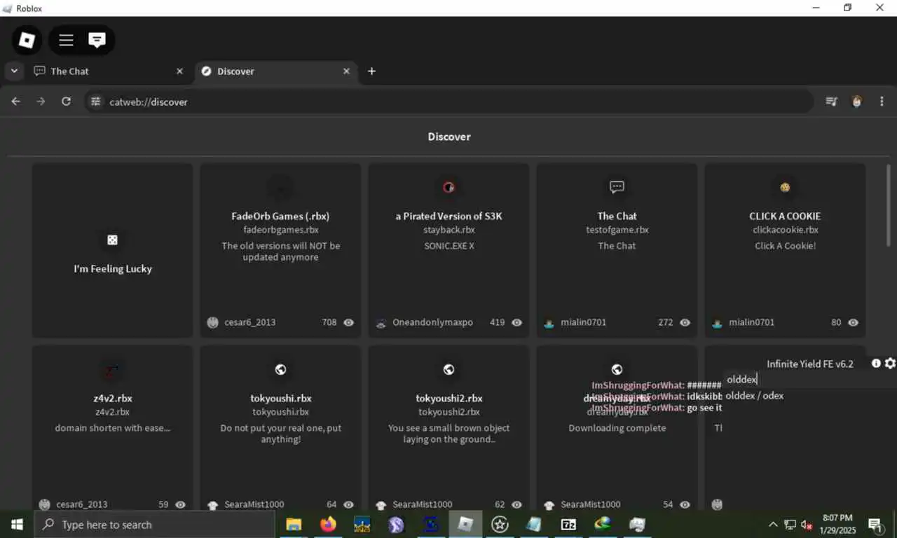Click the muted volume tray icon
Screen dimensions: 897x538
(807, 525)
